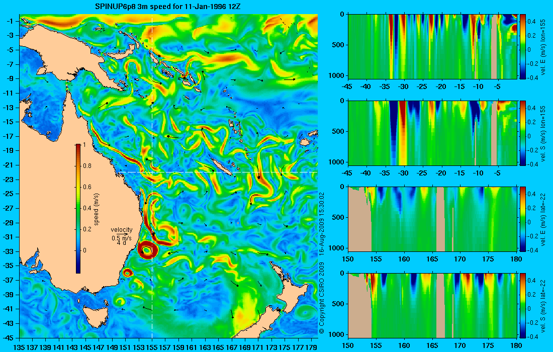Click New Zealand's South Island on the map
This screenshot has width=553, height=352.
pos(258,322)
